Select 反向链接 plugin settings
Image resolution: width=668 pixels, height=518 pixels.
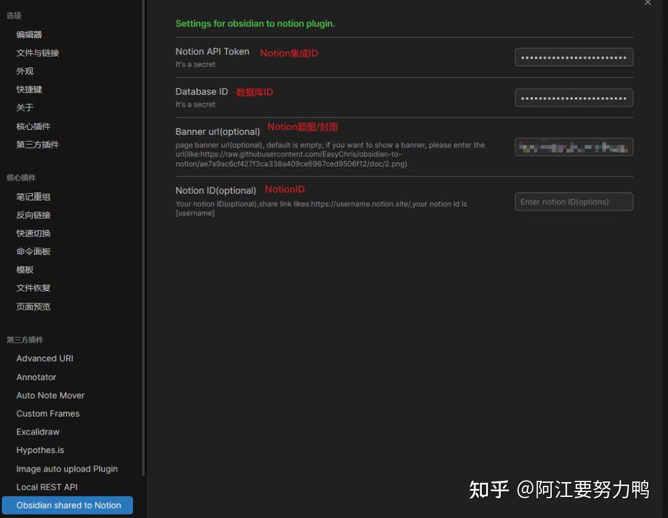click(x=33, y=215)
